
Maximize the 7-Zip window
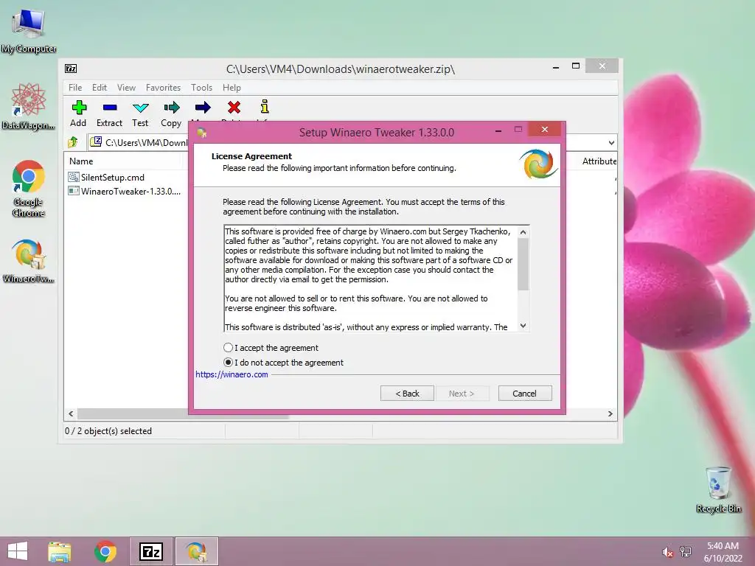pyautogui.click(x=575, y=66)
